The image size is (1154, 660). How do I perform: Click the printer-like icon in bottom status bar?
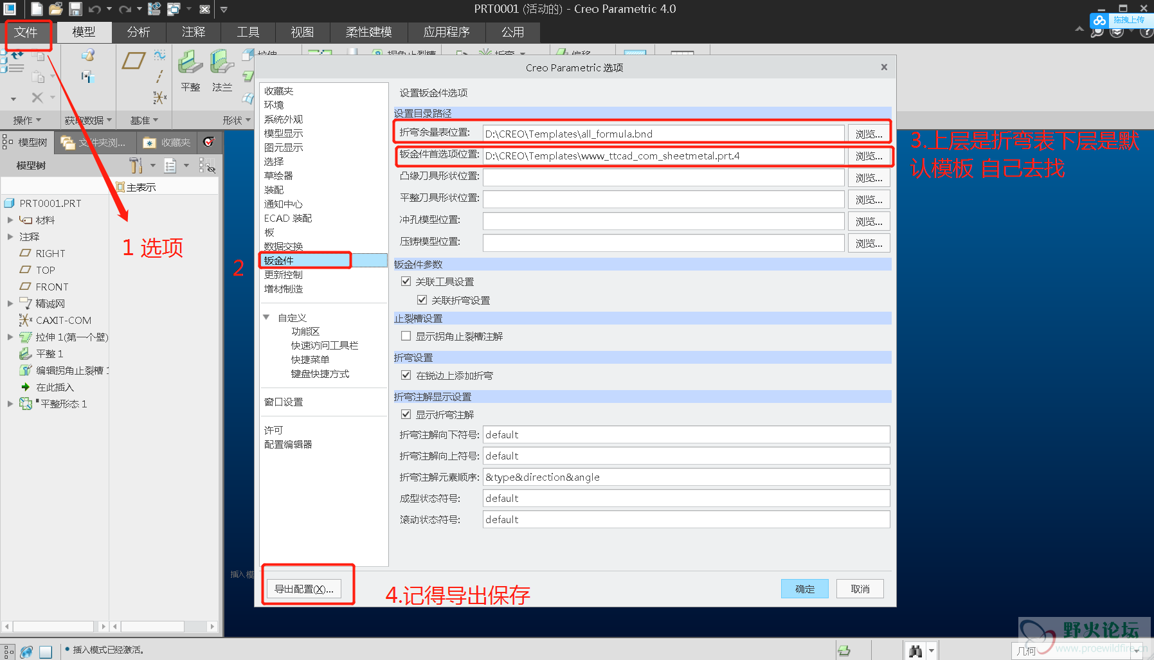click(844, 651)
